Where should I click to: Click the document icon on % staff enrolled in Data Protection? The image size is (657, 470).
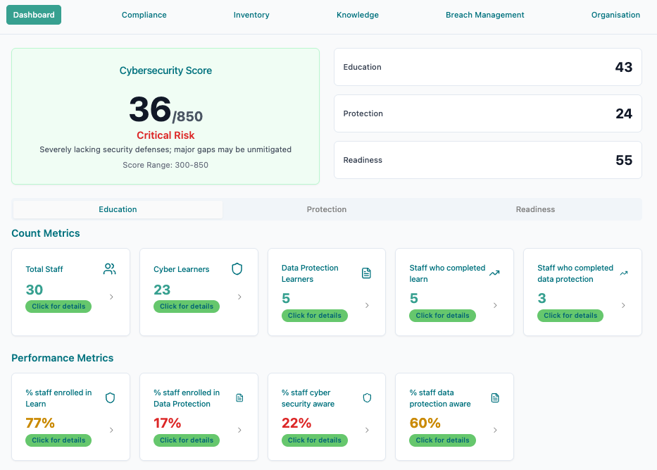point(239,397)
